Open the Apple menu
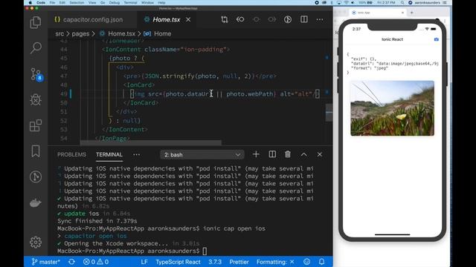The height and width of the screenshot is (267, 476). click(x=30, y=2)
